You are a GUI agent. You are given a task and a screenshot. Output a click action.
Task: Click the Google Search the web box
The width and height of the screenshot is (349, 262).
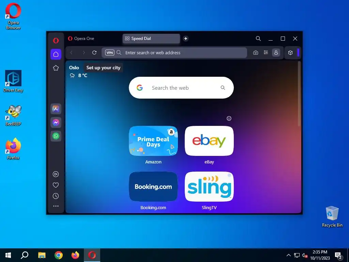coord(181,88)
